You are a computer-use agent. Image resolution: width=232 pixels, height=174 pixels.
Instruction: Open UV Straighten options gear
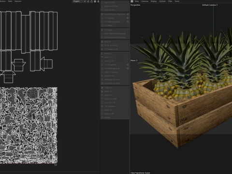click(x=128, y=65)
